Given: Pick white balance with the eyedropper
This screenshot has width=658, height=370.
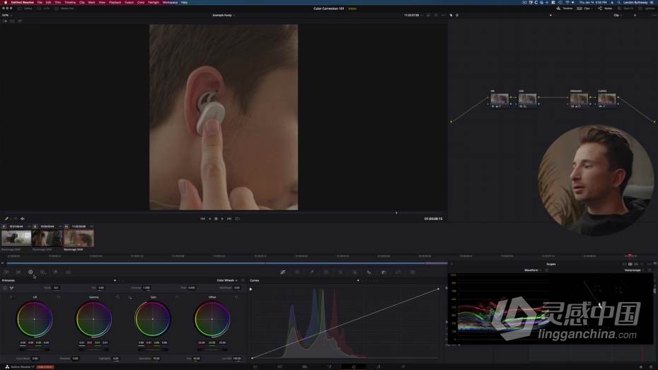Looking at the screenshot, I should coord(12,288).
